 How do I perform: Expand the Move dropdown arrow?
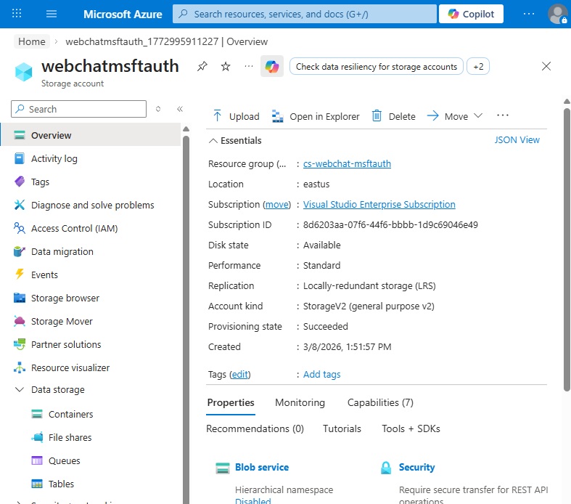pyautogui.click(x=478, y=116)
